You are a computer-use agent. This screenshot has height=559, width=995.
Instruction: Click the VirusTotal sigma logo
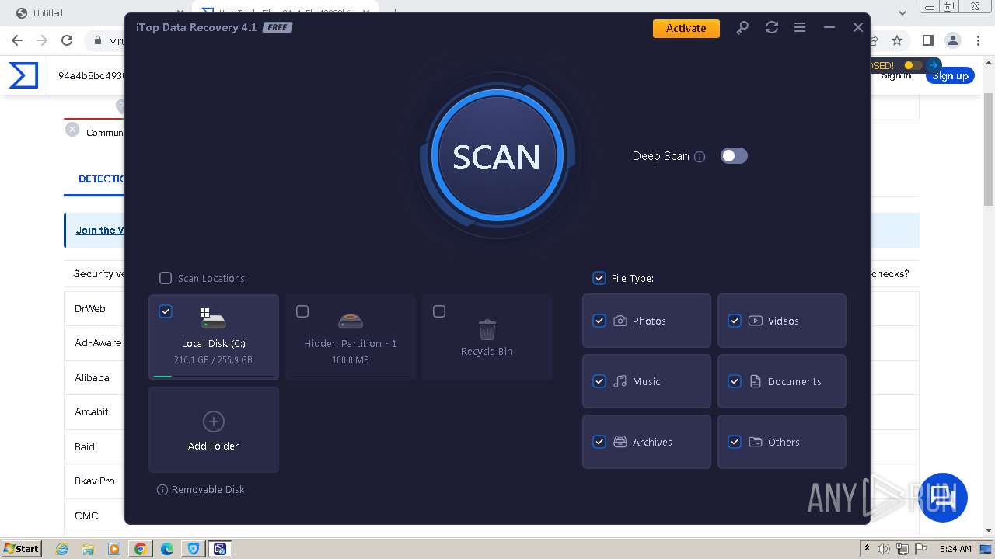pyautogui.click(x=23, y=75)
